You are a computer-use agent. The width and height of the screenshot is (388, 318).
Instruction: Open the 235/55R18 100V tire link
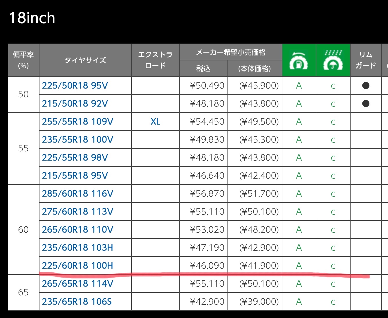click(77, 140)
